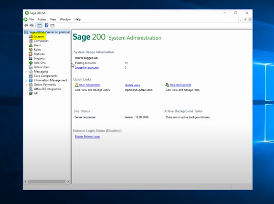
Task: Click the Role management people icon
Action: pos(167,85)
